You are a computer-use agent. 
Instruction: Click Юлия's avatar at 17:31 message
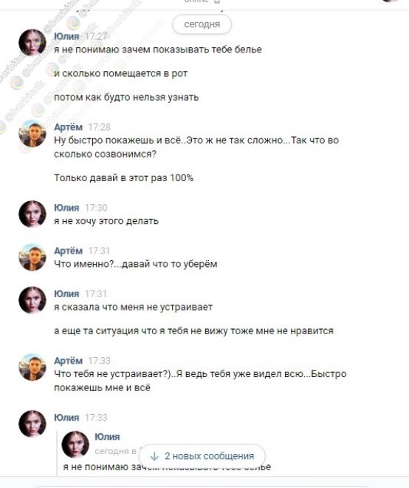[x=32, y=300]
